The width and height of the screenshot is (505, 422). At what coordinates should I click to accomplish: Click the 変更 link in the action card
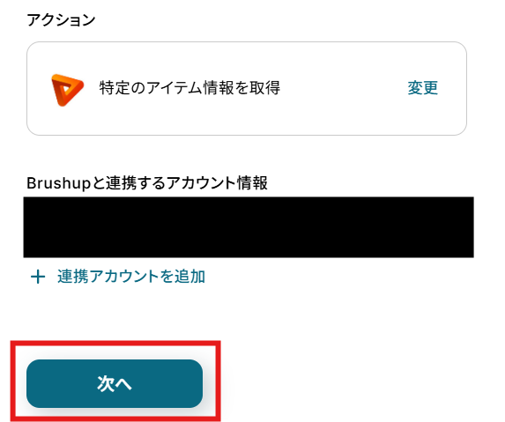coord(422,88)
